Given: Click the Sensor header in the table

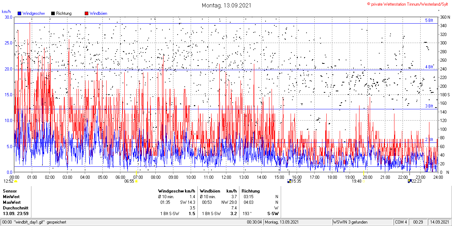Looking at the screenshot, I should [10, 191].
